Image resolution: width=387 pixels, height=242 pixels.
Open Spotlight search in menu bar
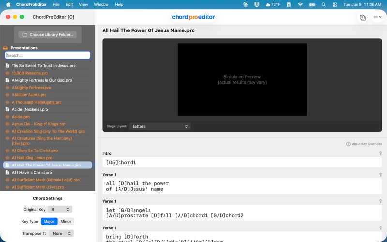[324, 4]
